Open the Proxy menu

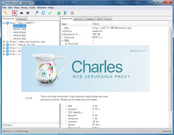[24, 8]
